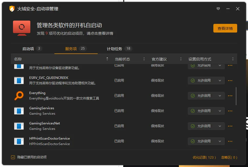Close the startup manager window
Image resolution: width=248 pixels, height=167 pixels.
[237, 9]
